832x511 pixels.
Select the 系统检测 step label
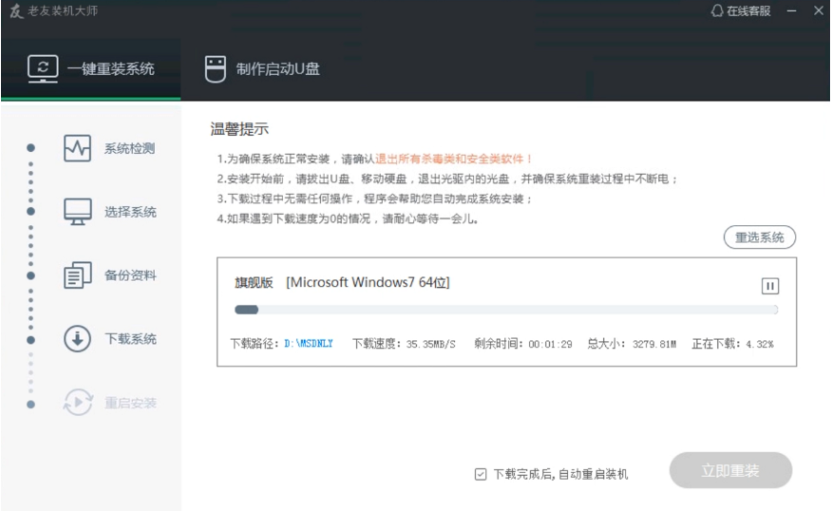pyautogui.click(x=129, y=148)
